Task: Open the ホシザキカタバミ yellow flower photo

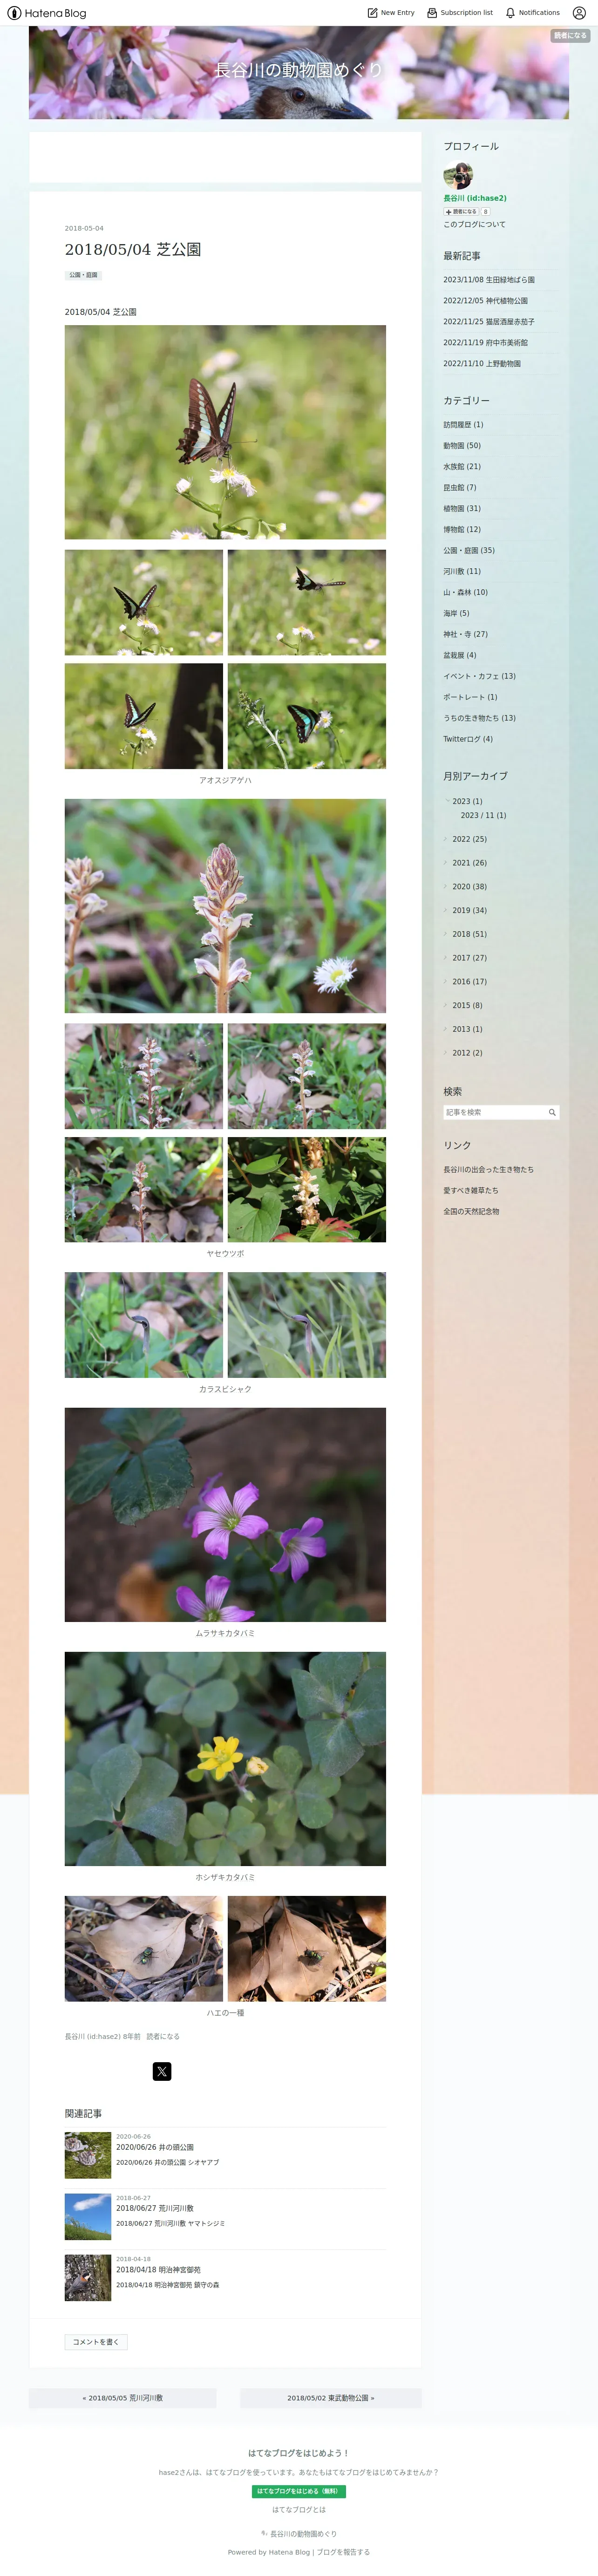Action: pyautogui.click(x=225, y=1759)
